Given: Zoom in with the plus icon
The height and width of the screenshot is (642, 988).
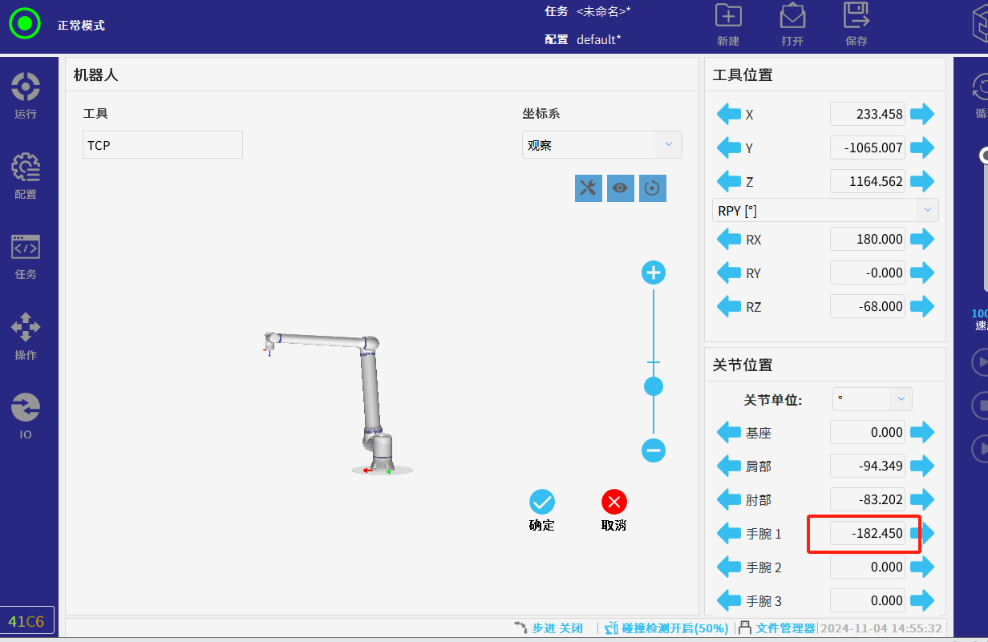Looking at the screenshot, I should tap(654, 273).
